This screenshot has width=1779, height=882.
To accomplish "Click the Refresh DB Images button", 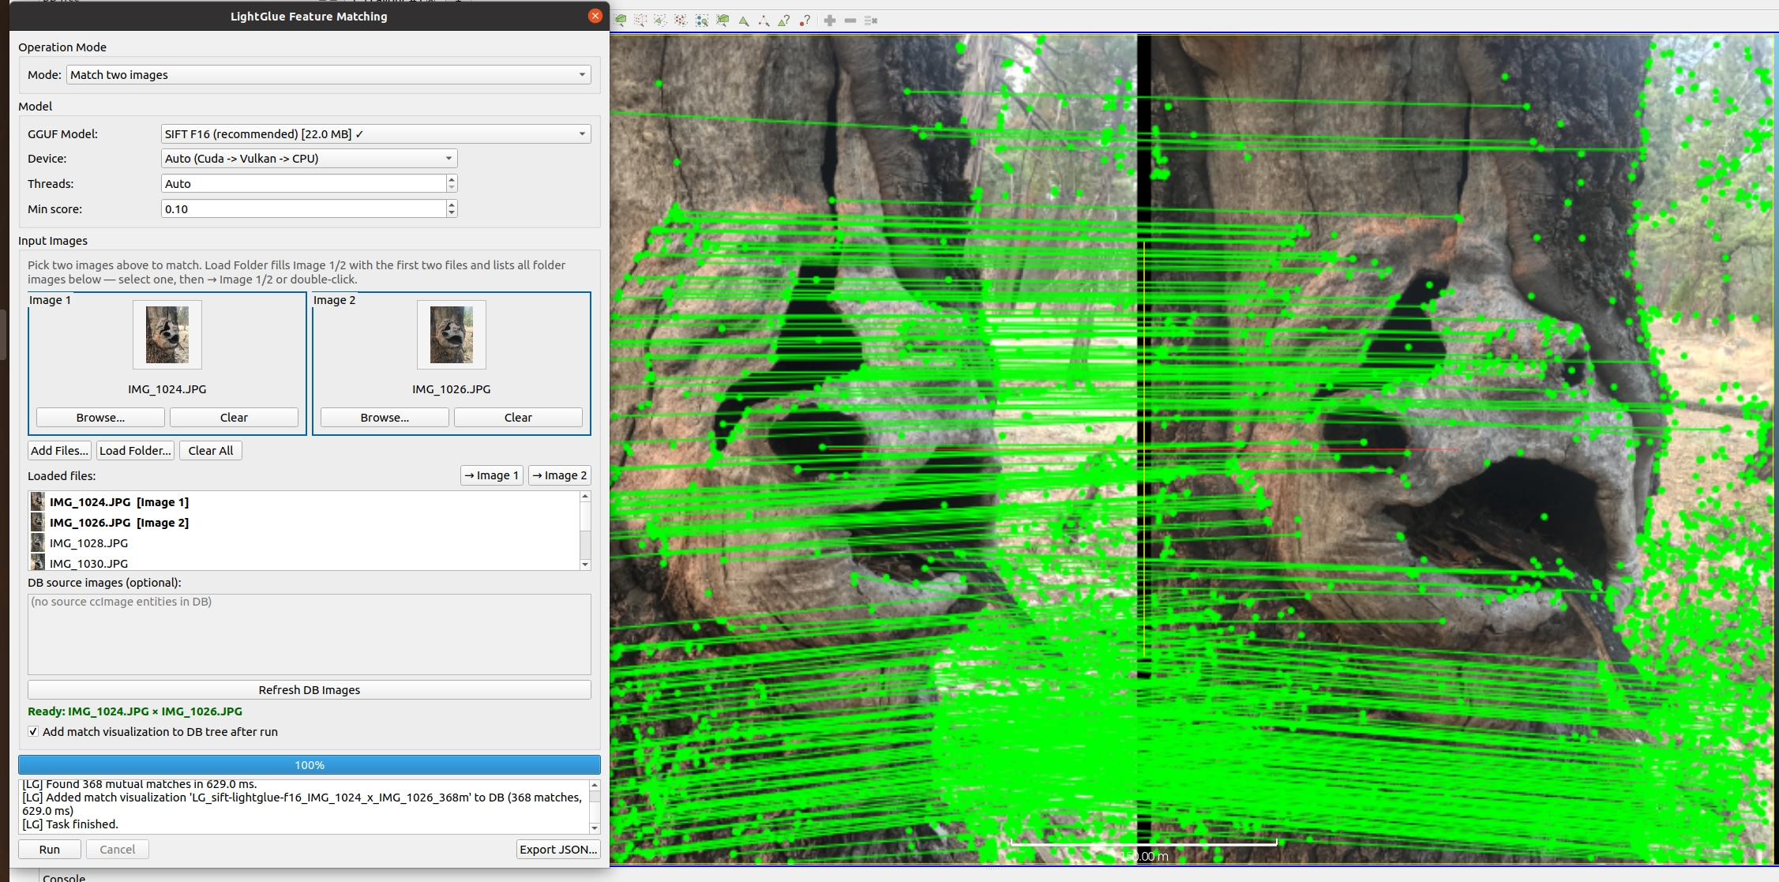I will click(x=310, y=690).
